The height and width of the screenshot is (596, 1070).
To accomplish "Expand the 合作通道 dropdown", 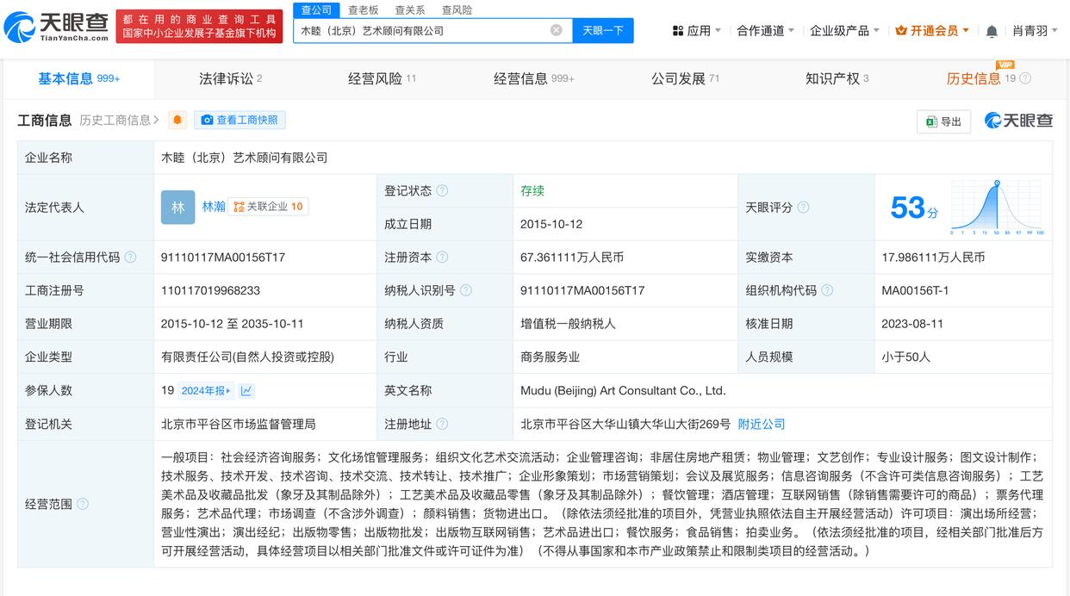I will (766, 31).
